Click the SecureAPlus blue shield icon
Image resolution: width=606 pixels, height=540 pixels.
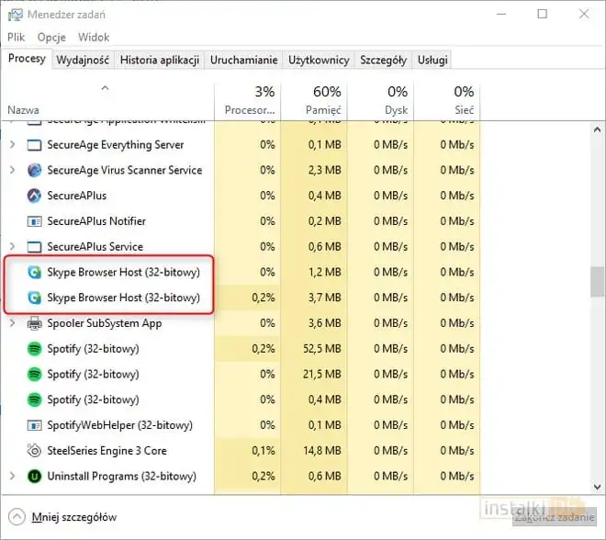pyautogui.click(x=35, y=196)
